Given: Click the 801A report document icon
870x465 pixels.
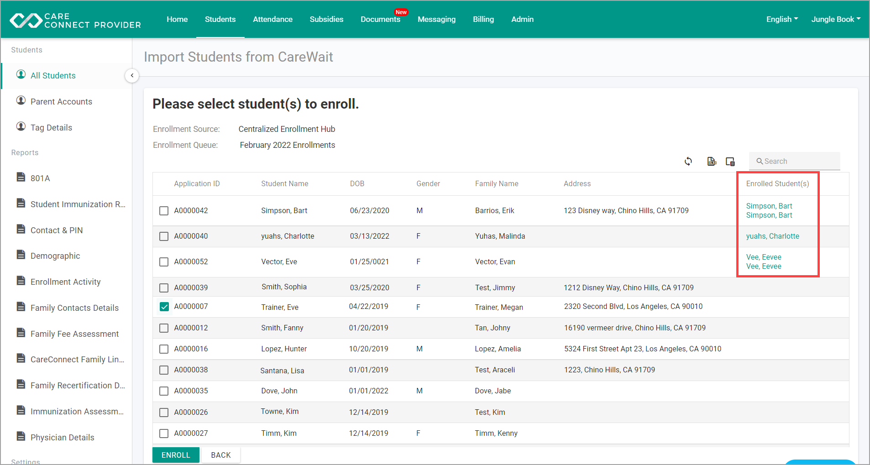Looking at the screenshot, I should (x=21, y=177).
